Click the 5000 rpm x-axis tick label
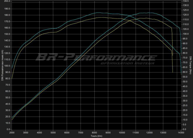The image size is (193, 138). click(53, 132)
